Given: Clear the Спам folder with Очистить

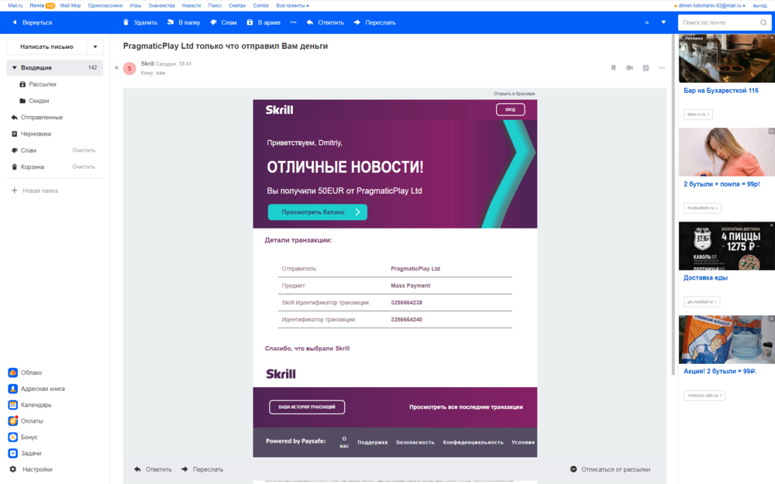Looking at the screenshot, I should (84, 151).
